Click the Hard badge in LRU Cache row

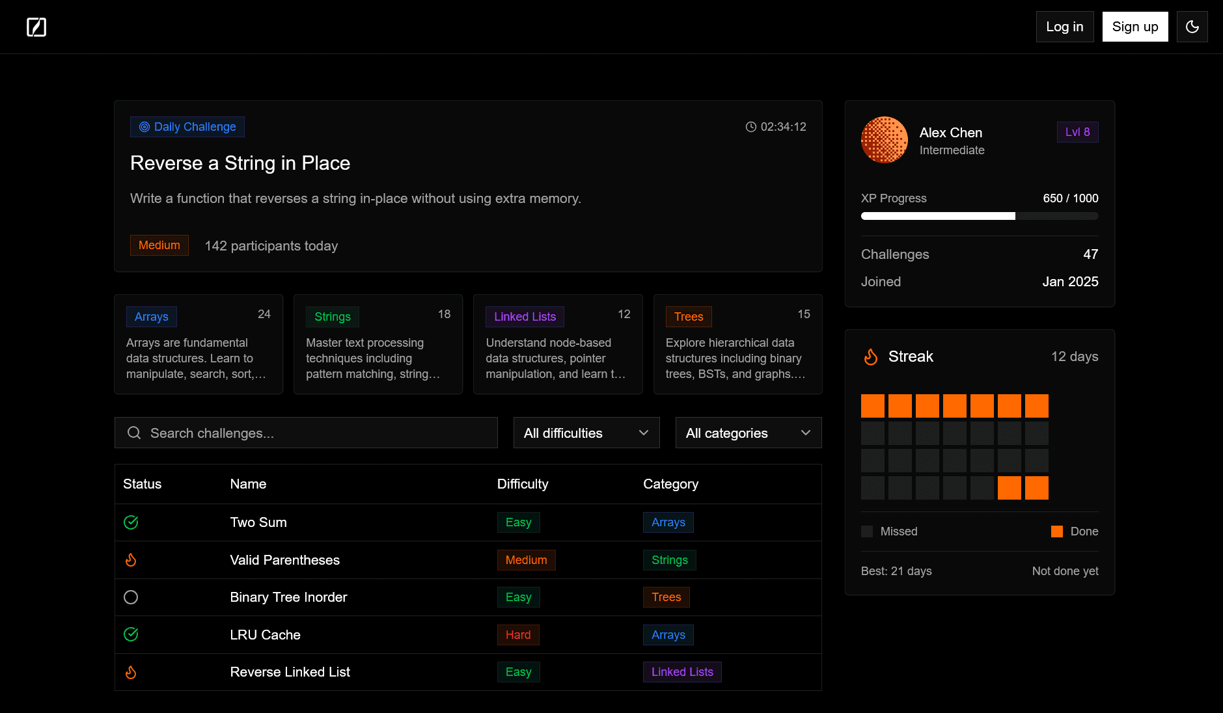tap(518, 635)
